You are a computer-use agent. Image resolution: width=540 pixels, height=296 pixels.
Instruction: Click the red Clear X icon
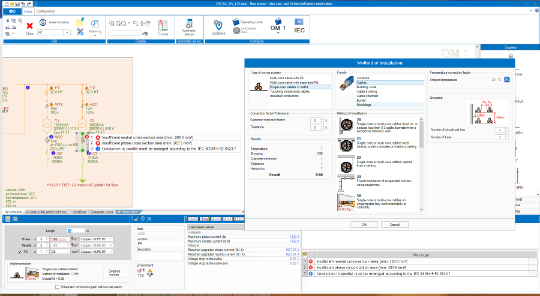(x=29, y=26)
